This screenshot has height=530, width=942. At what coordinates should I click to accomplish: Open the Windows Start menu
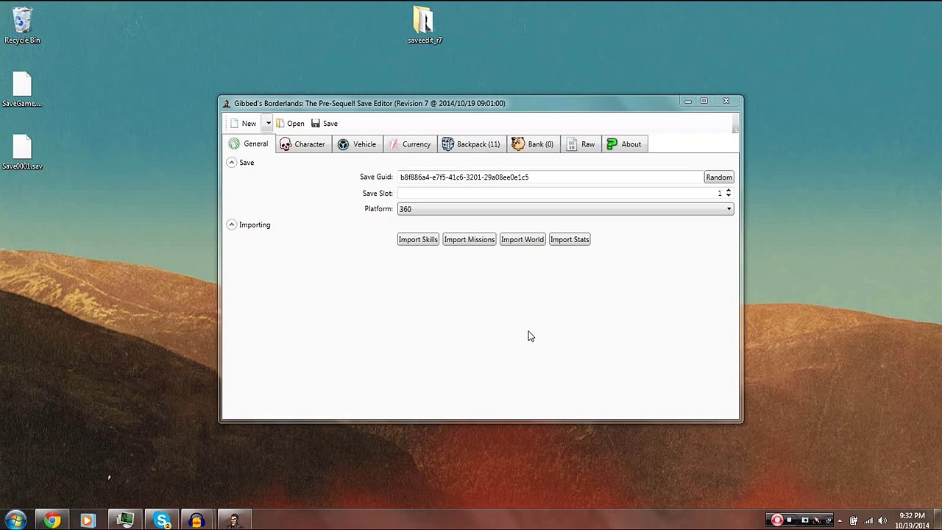(x=15, y=520)
